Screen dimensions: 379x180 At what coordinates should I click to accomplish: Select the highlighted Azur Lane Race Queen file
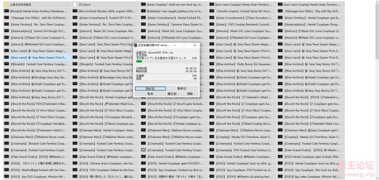(x=37, y=57)
